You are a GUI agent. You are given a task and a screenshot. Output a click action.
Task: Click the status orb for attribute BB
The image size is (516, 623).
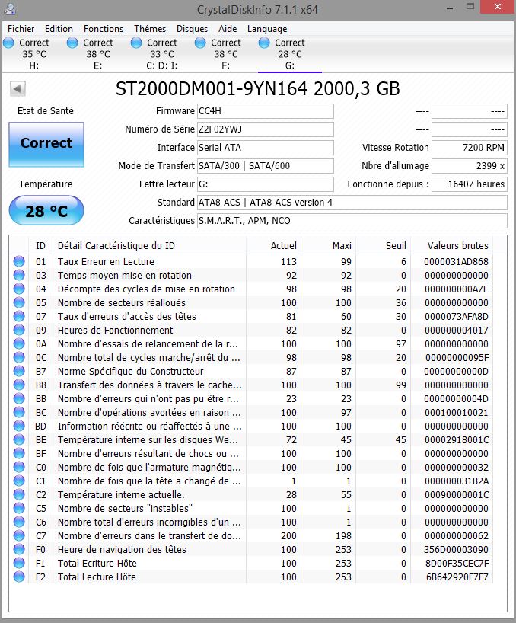pos(19,398)
